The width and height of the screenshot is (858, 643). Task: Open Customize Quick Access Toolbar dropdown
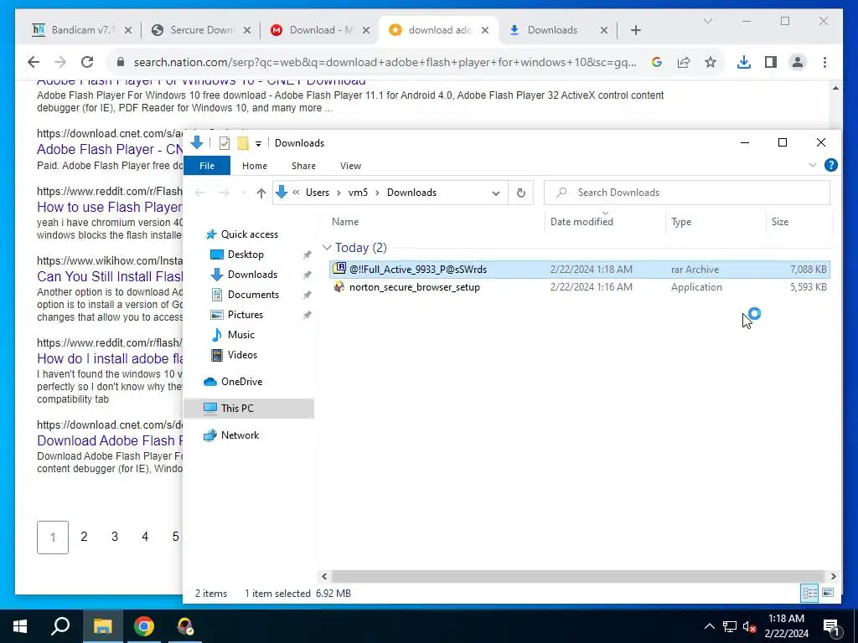point(258,144)
